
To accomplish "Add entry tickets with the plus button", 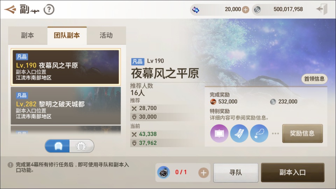I will coord(204,173).
